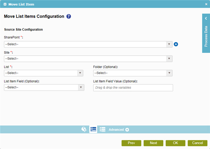Click the plus icon next to Advanced
Viewport: 210px width, 149px height.
pos(127,130)
